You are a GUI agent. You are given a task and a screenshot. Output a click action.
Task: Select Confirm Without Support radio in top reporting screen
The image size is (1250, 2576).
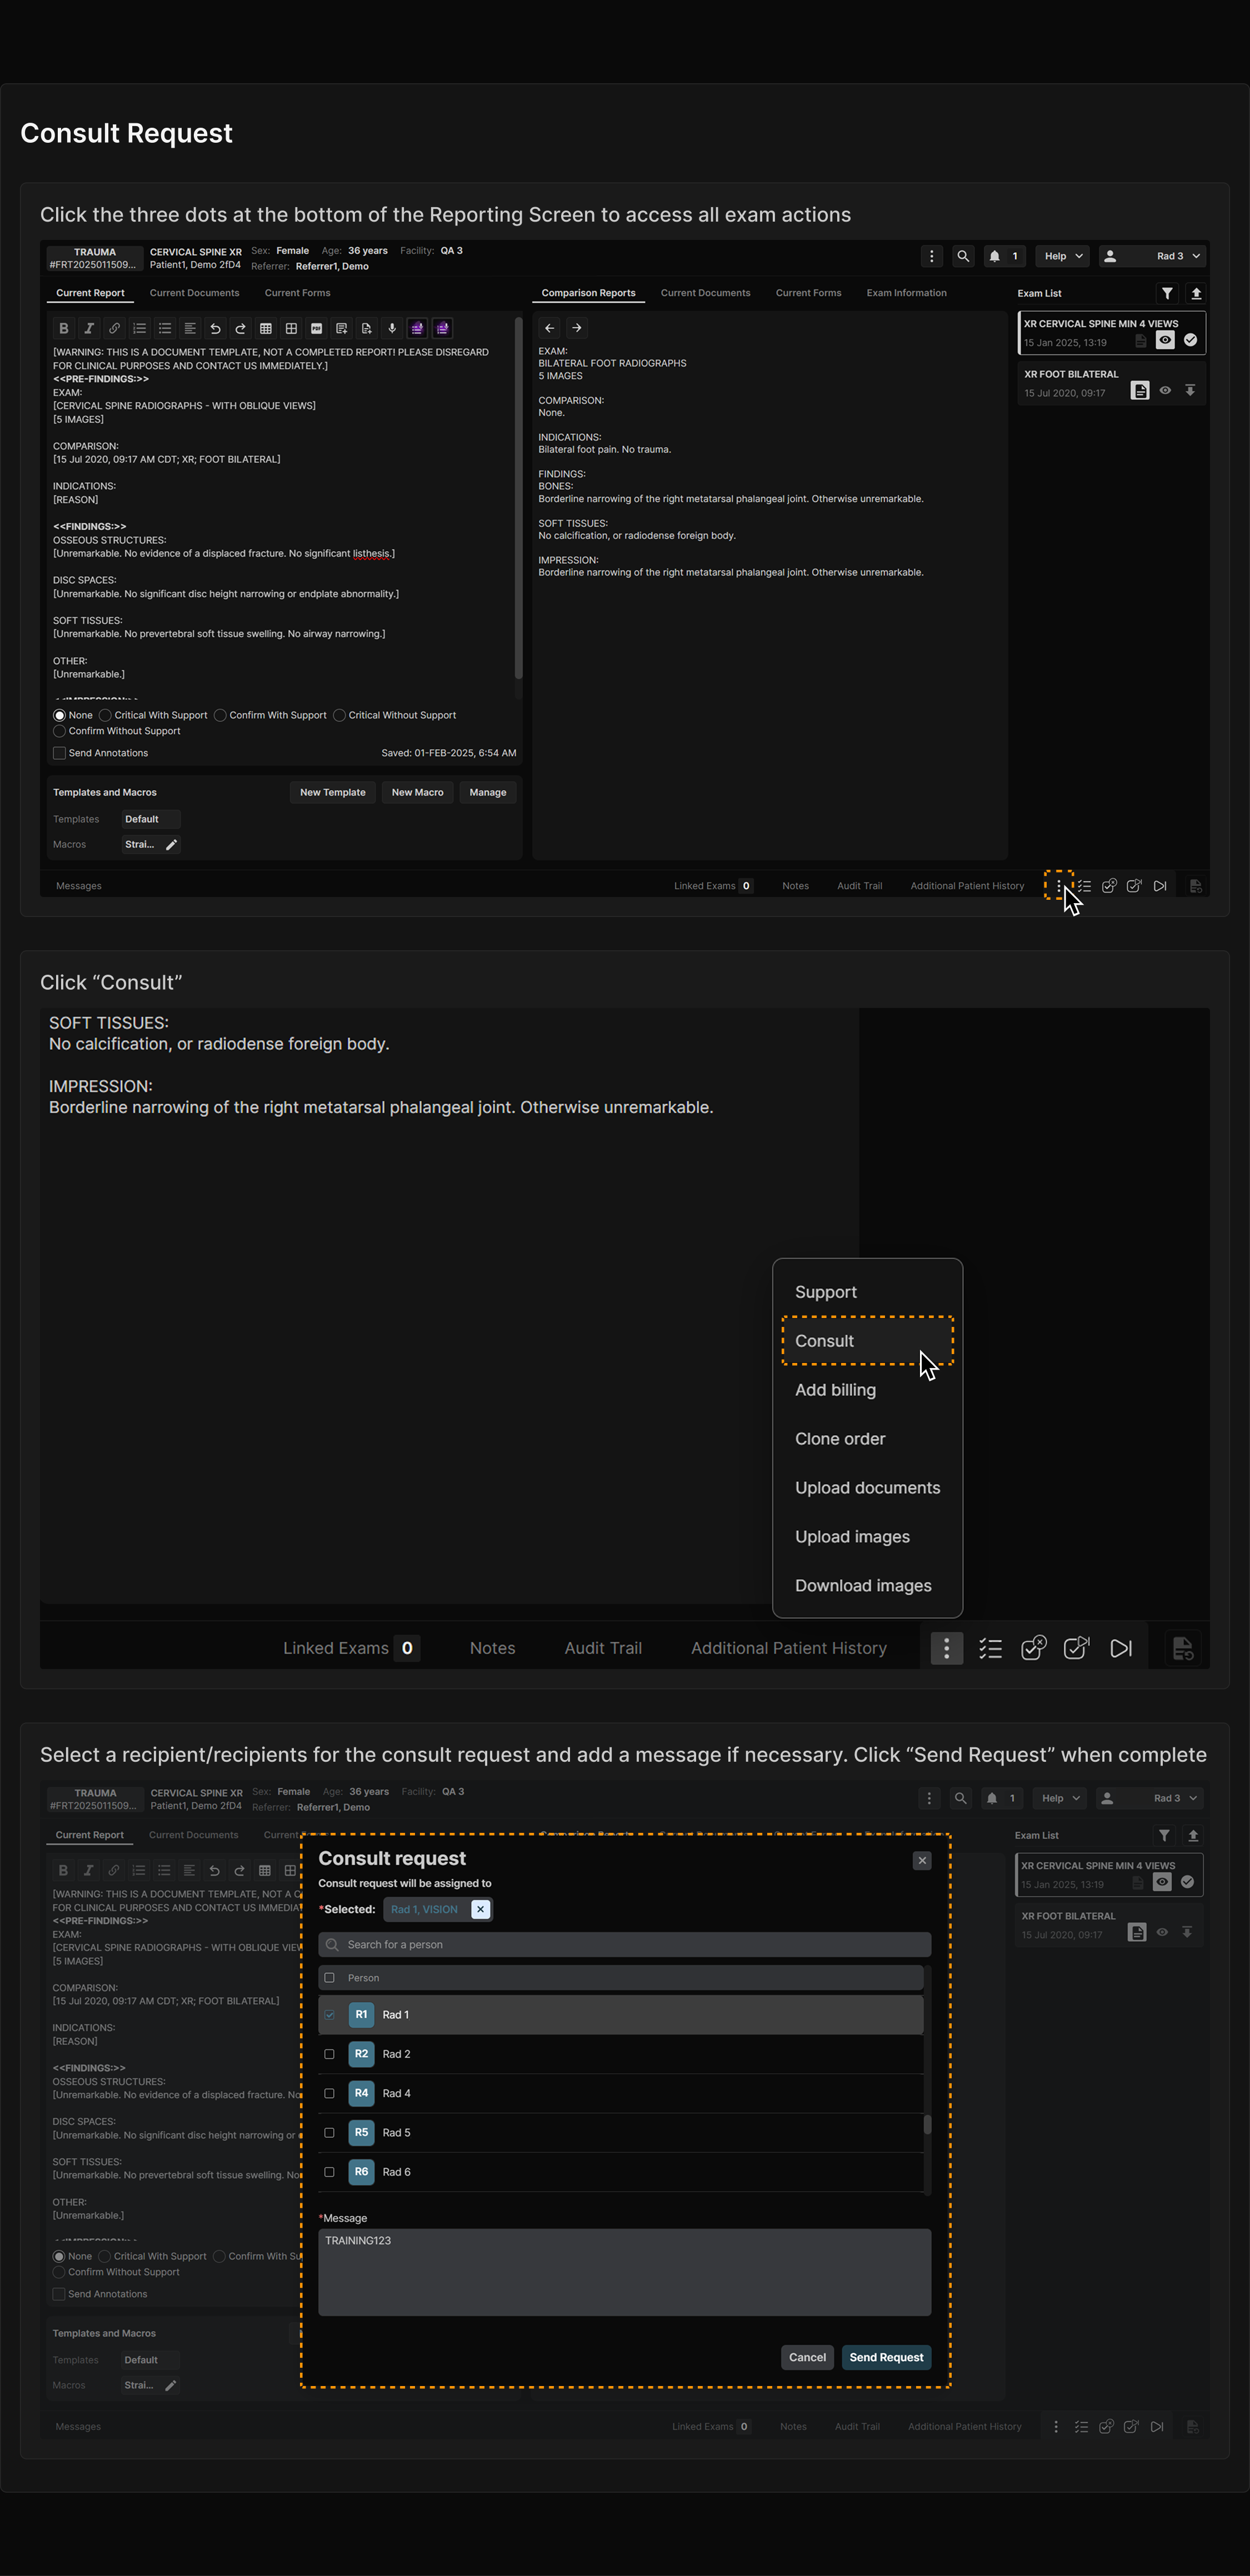(x=60, y=731)
